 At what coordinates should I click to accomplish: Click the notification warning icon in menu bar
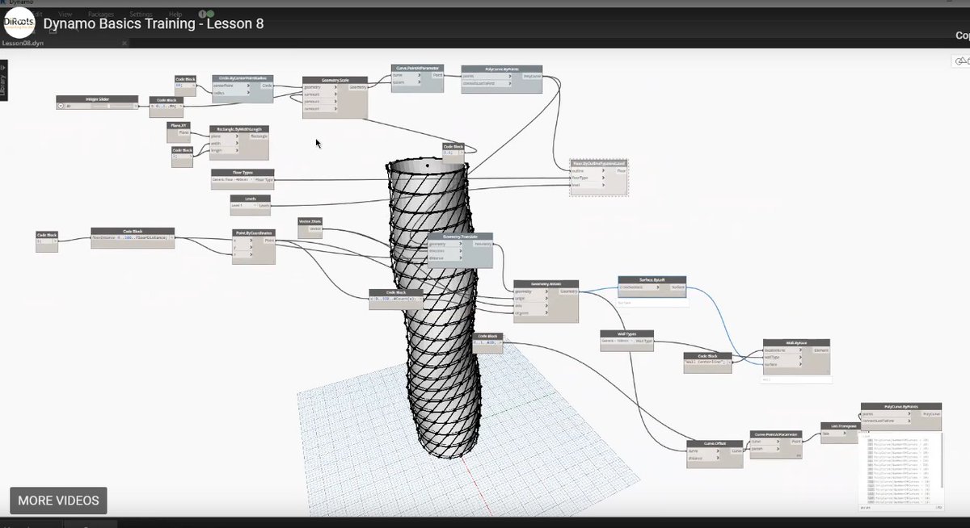(201, 14)
